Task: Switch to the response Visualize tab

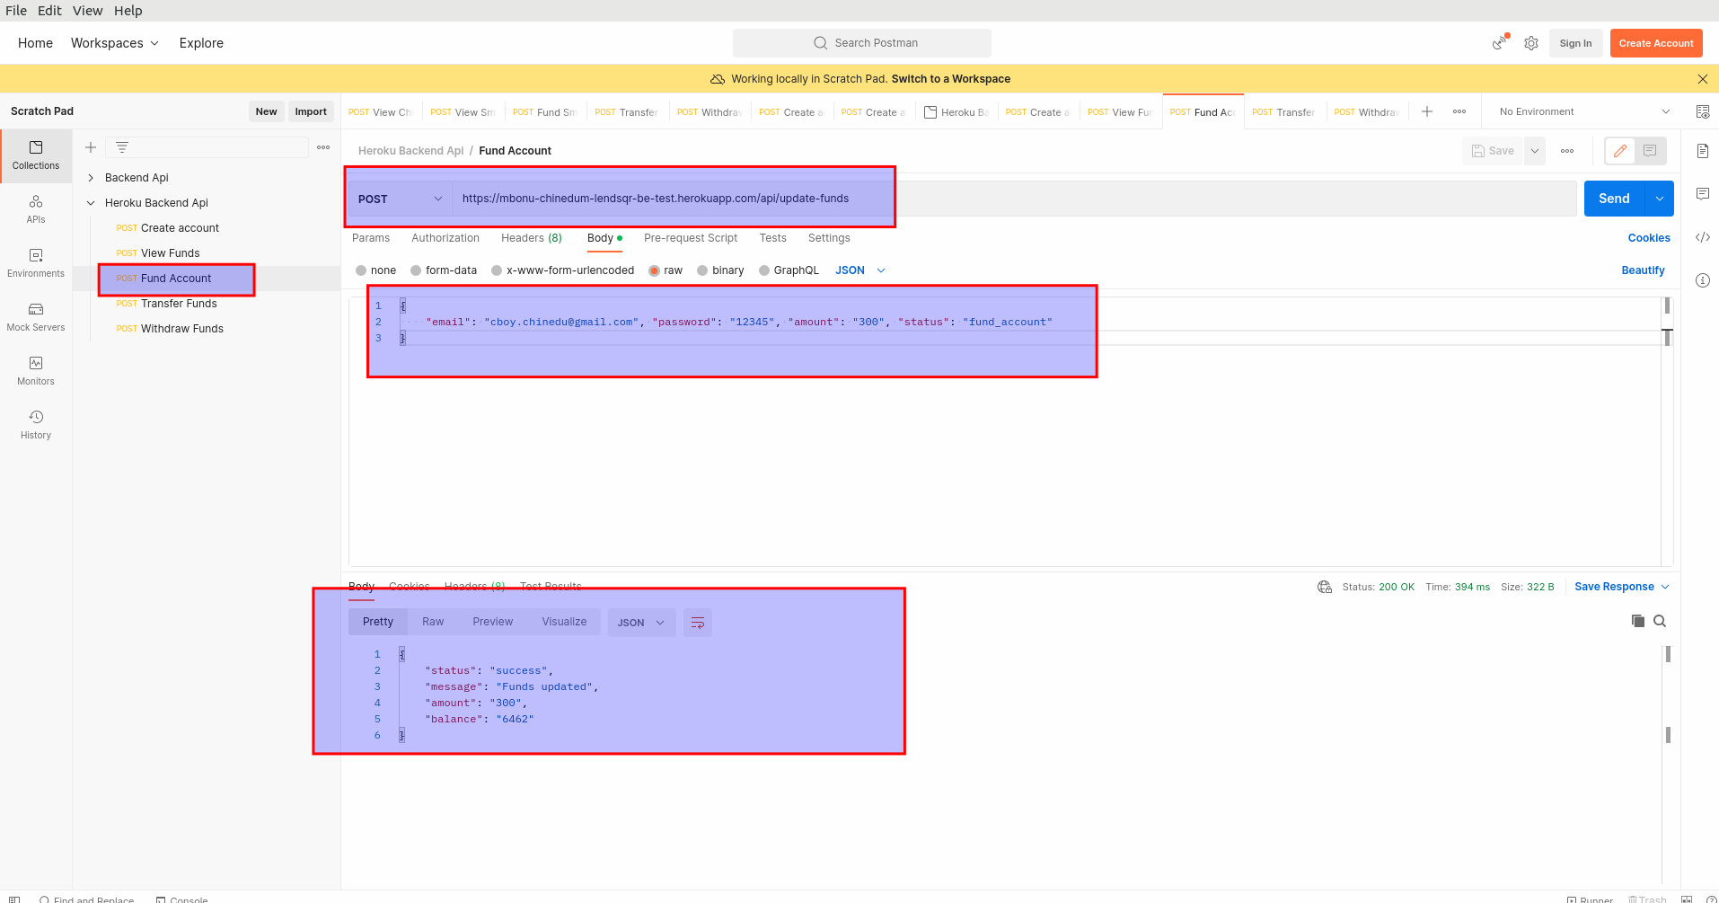Action: pos(564,622)
